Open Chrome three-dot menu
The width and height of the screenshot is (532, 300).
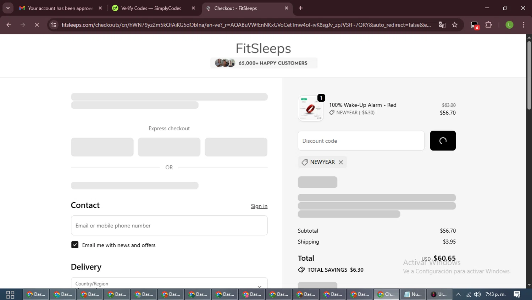(523, 25)
